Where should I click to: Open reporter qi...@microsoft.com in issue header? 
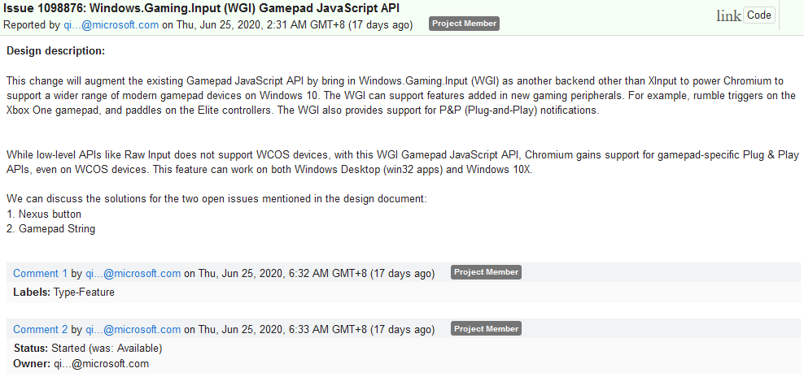pos(111,24)
